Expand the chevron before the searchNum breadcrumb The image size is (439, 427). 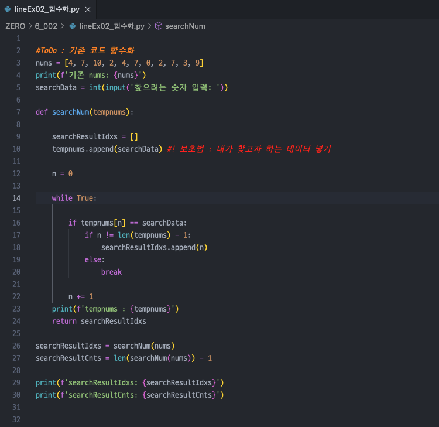click(149, 26)
